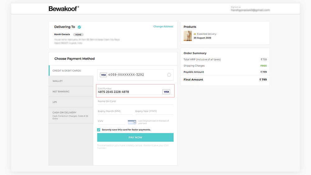311x175 pixels.
Task: Click the Bewakoof logo
Action: (x=64, y=9)
